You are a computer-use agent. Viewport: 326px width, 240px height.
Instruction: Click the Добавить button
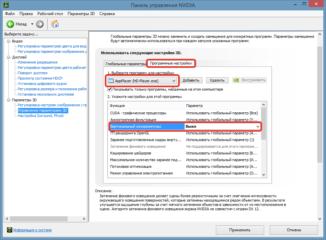[191, 80]
